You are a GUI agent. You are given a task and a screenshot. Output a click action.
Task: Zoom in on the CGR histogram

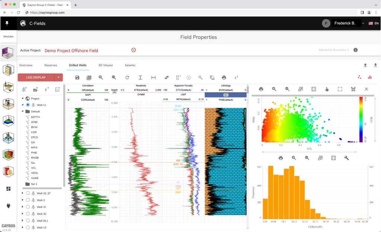coord(294,158)
